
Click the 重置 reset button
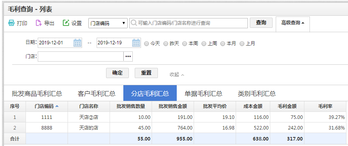pyautogui.click(x=146, y=73)
